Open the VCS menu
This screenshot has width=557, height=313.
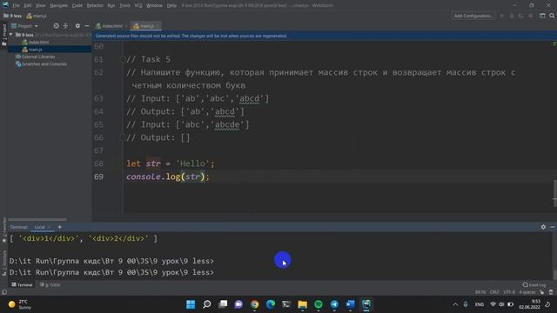coord(138,5)
